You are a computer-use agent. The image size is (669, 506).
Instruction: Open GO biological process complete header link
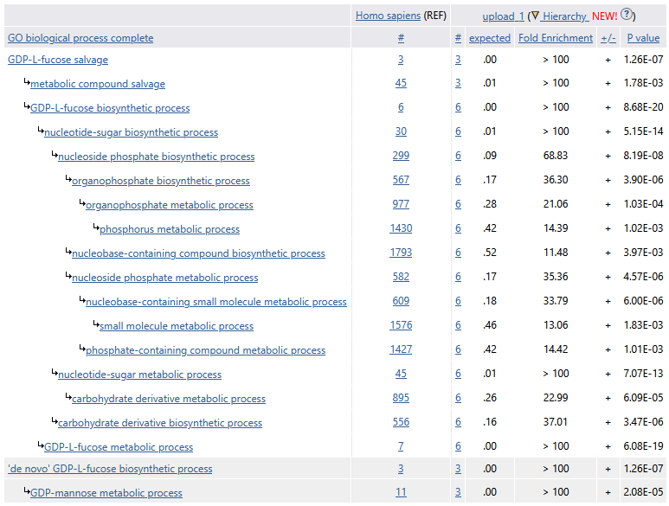(x=80, y=38)
